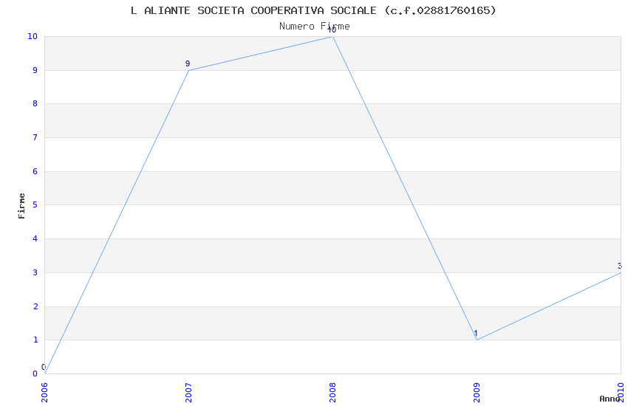Screen dimensions: 628x406
Task: Select the 2008 year tick label
Action: pos(332,393)
